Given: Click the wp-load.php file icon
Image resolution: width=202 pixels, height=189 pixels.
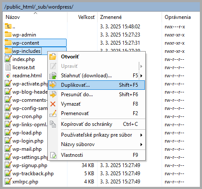Looking at the screenshot, I should click(8, 132).
